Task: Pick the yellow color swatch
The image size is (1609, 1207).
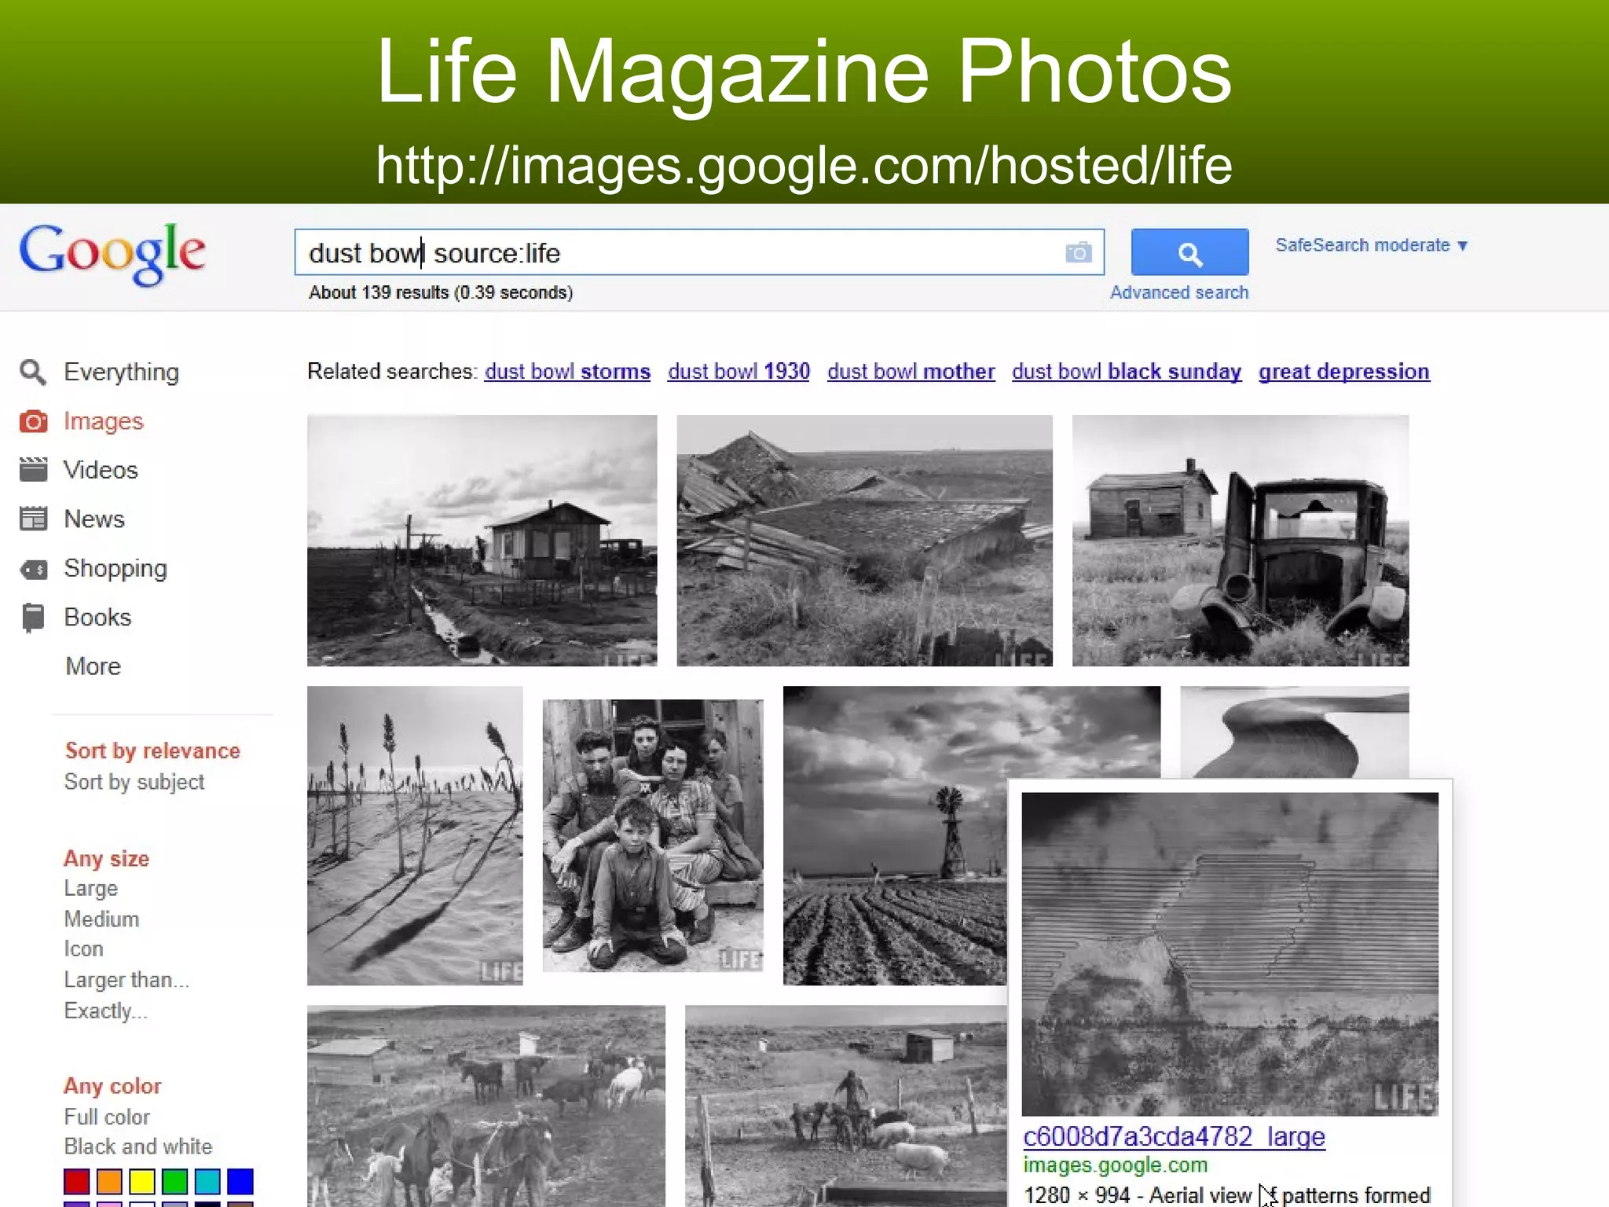Action: (x=142, y=1181)
